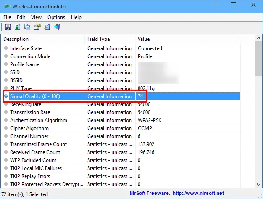This screenshot has height=199, width=263.
Task: Select the SSID row text
Action: point(15,72)
